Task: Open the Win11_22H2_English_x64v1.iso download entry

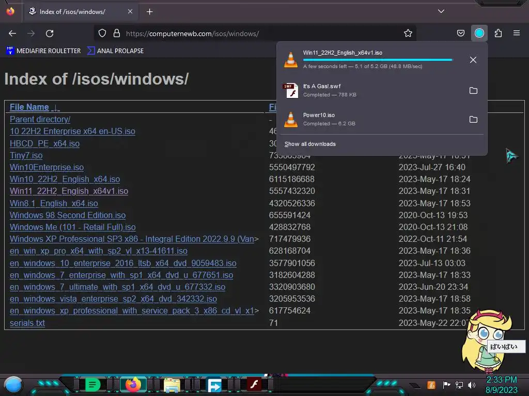Action: click(371, 60)
